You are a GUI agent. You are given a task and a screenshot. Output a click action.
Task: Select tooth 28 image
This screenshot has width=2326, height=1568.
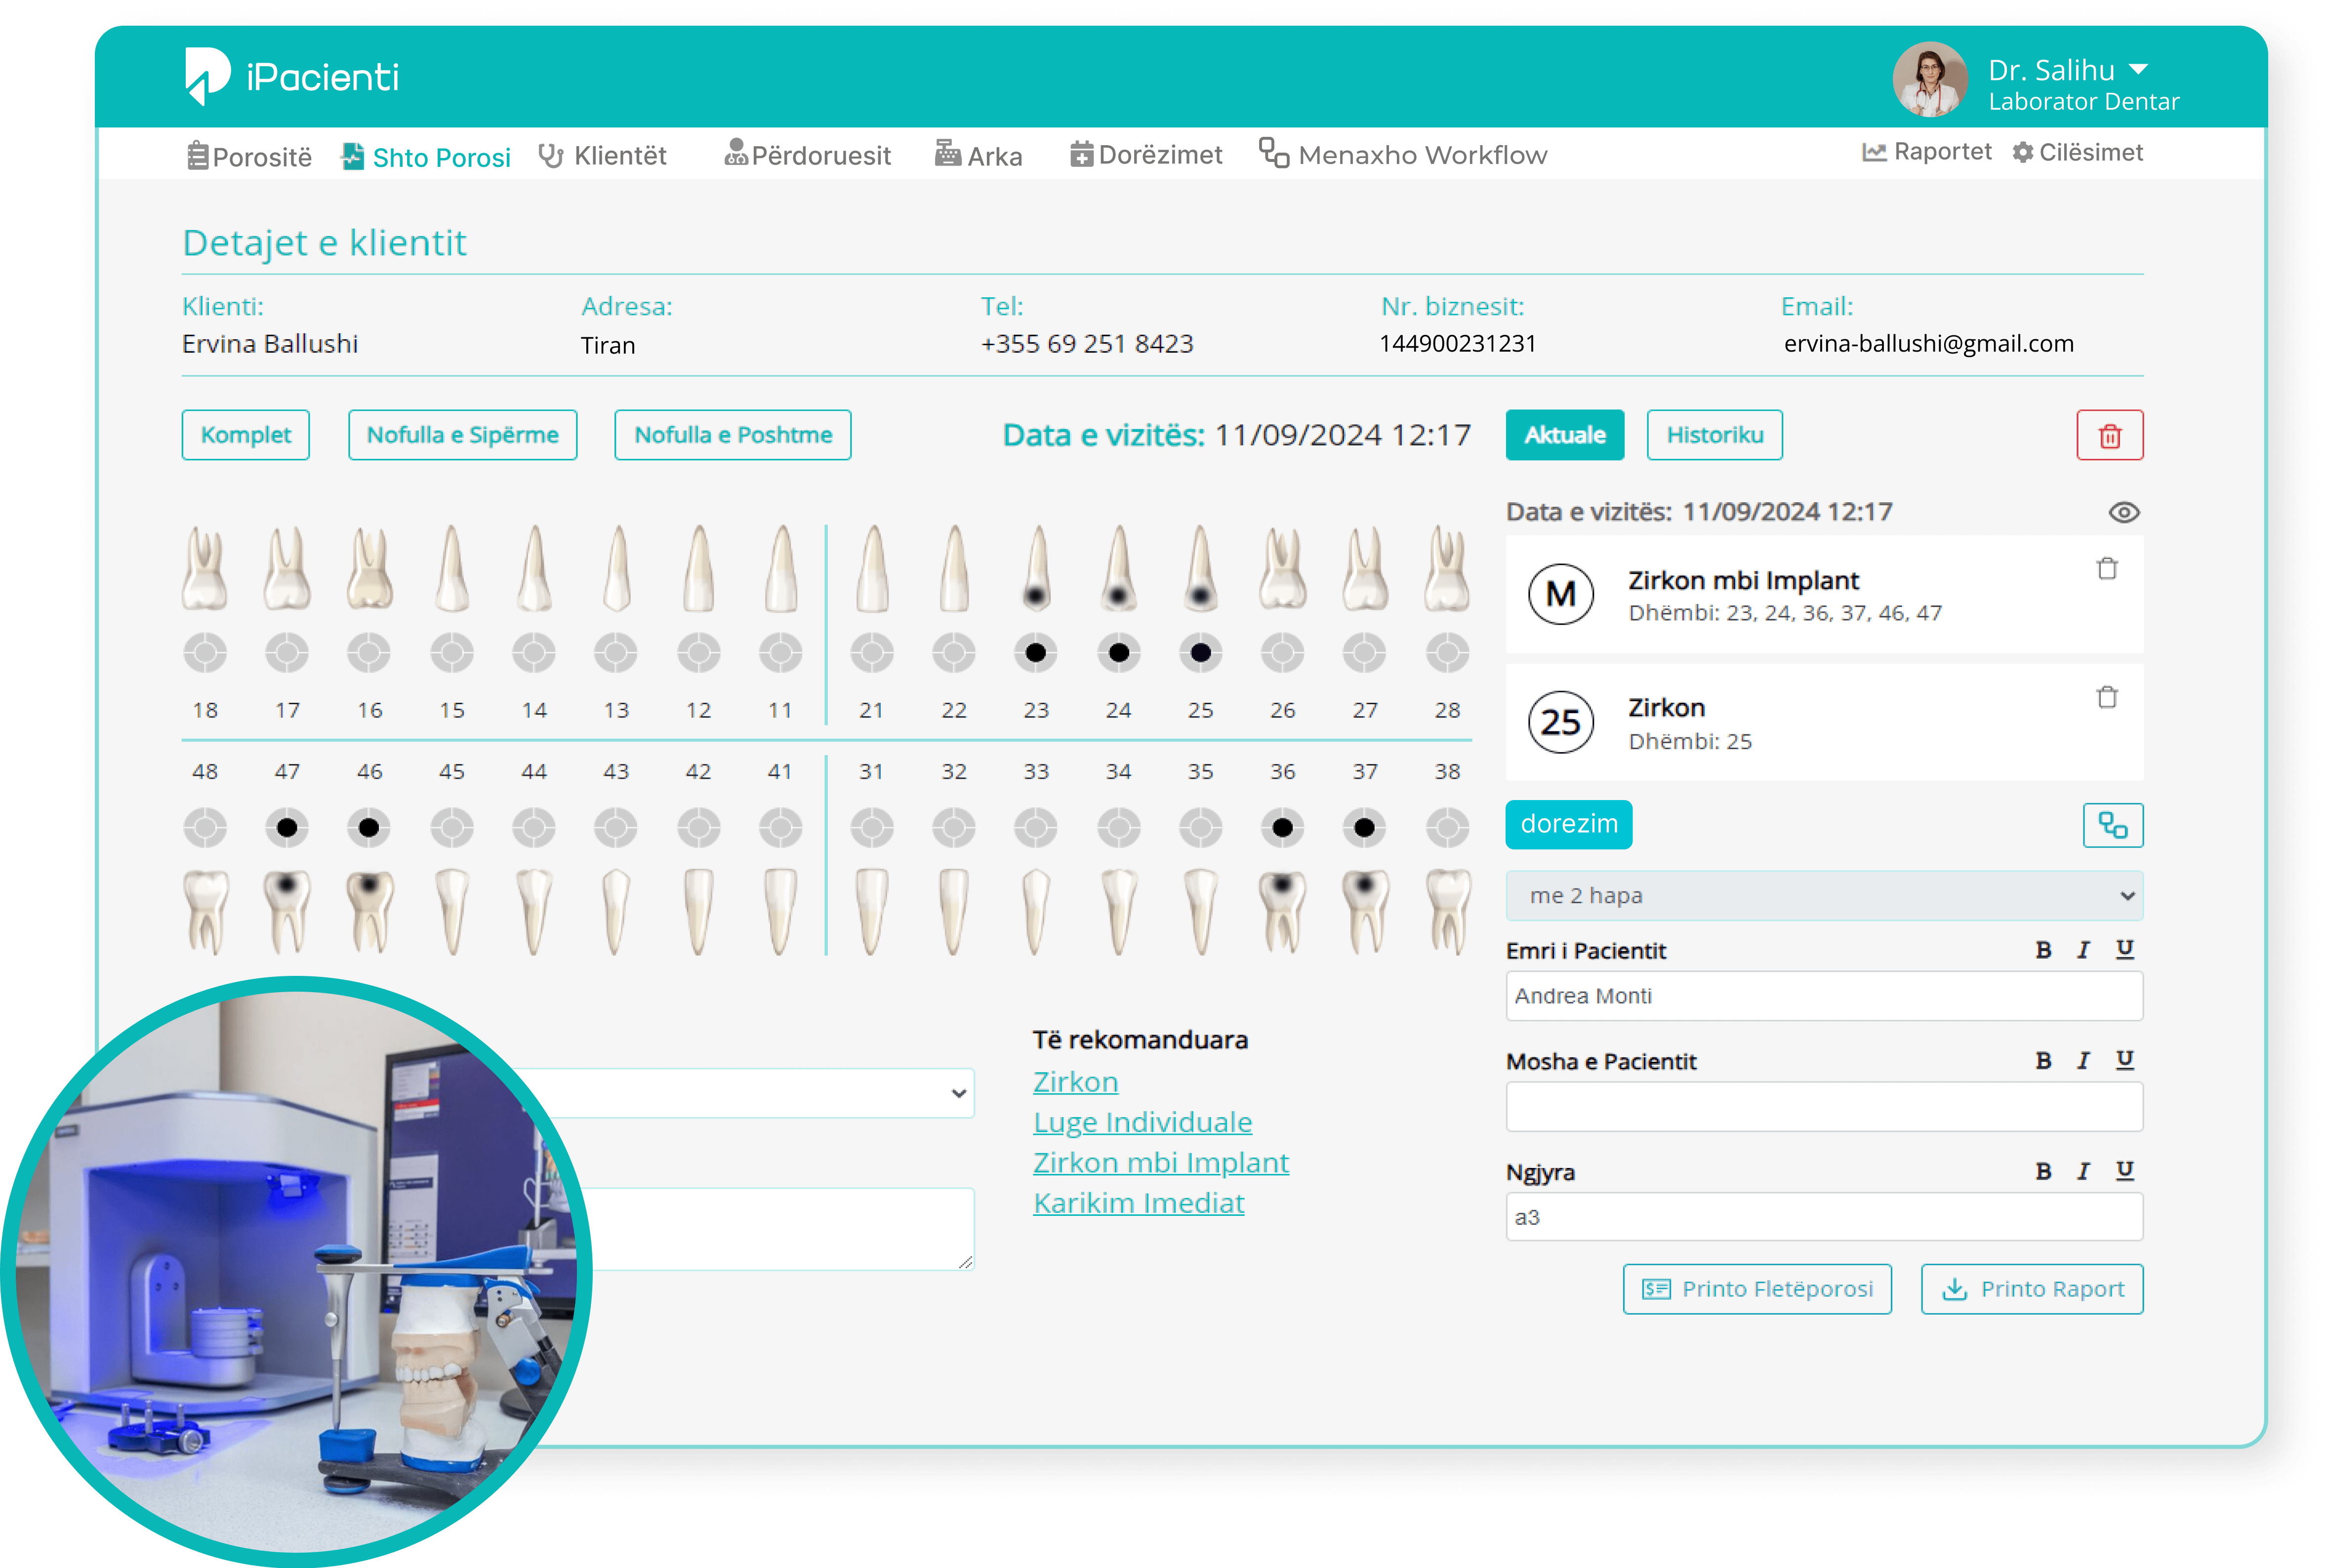click(x=1446, y=568)
